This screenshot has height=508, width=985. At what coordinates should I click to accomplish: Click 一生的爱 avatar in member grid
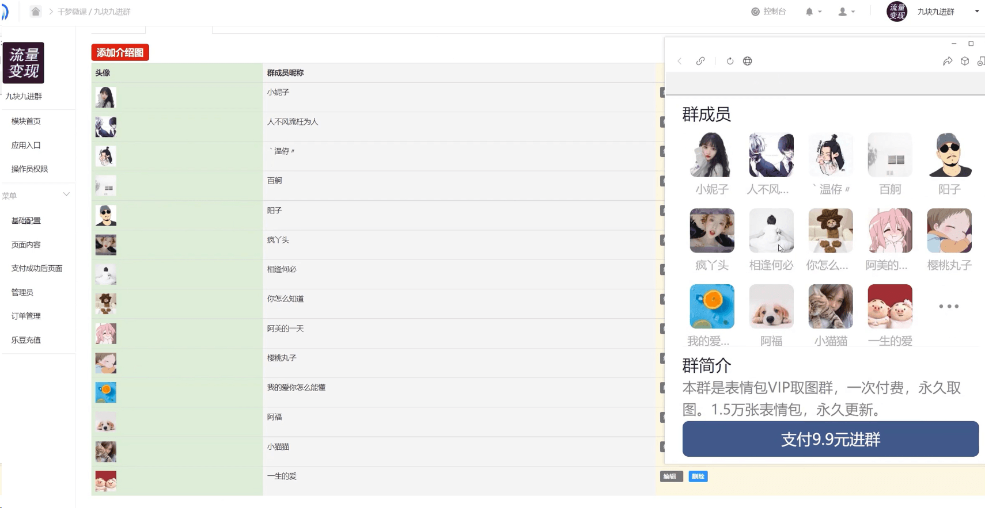890,307
